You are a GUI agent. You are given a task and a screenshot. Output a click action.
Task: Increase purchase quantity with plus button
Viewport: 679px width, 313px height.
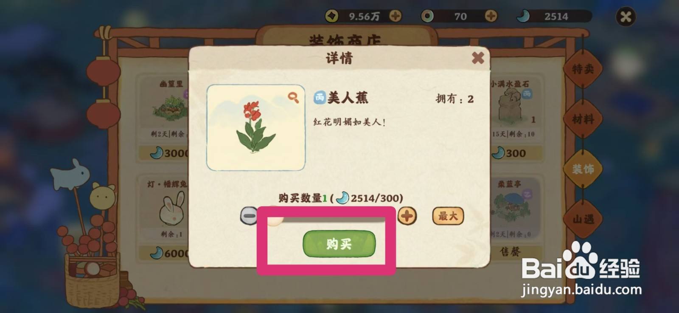click(x=407, y=216)
